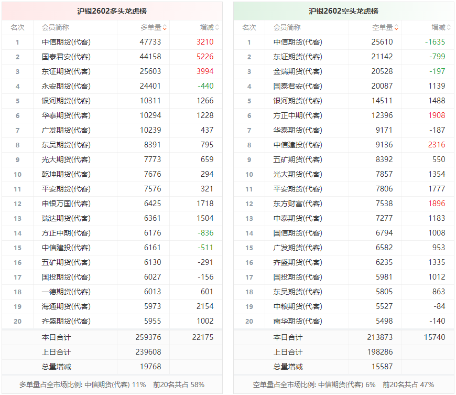Select 中泰期货(代客) row name
This screenshot has width=456, height=395.
tap(298, 218)
